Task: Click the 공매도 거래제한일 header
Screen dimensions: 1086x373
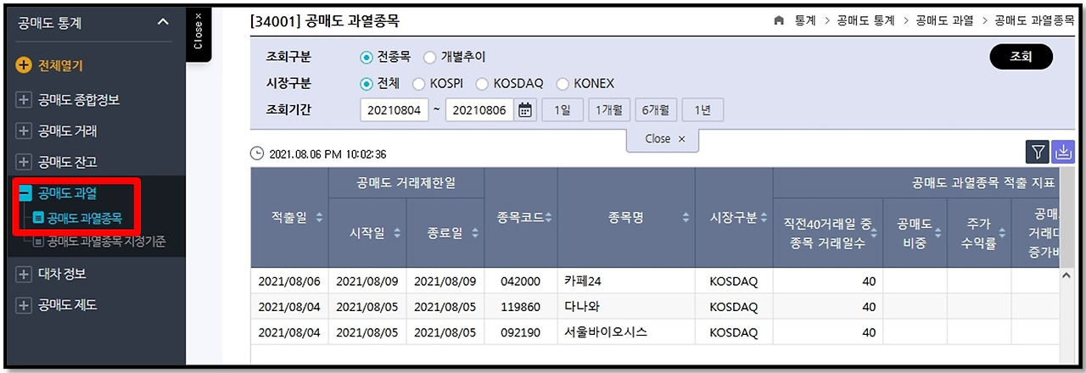Action: pyautogui.click(x=406, y=182)
